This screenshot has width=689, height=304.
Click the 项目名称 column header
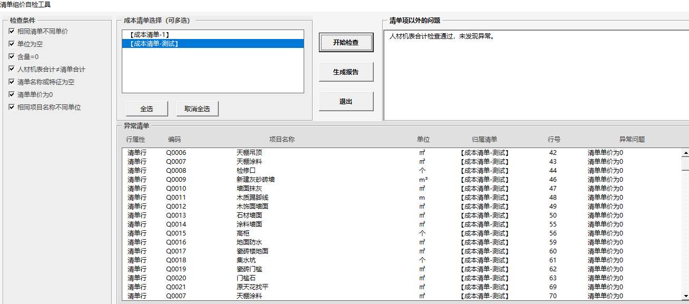282,140
